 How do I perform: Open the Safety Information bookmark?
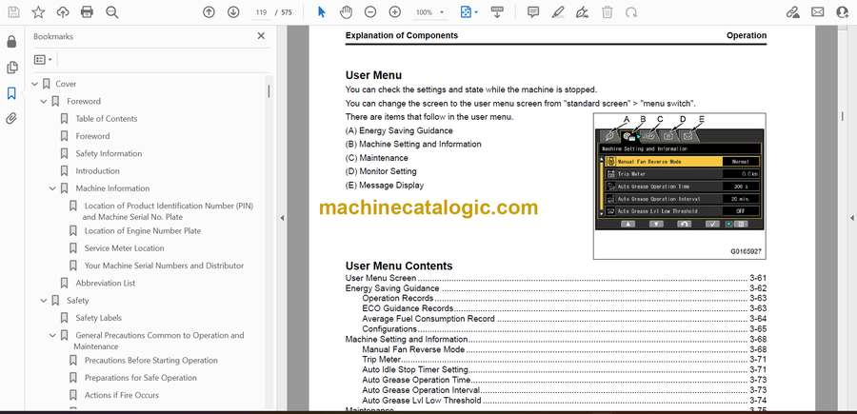(x=109, y=153)
